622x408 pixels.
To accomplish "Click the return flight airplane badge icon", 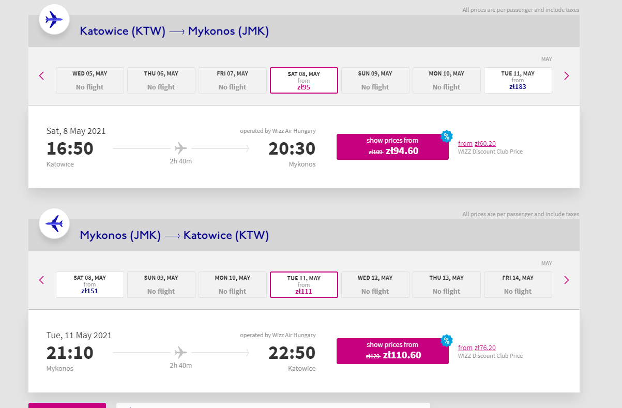I will pyautogui.click(x=54, y=224).
